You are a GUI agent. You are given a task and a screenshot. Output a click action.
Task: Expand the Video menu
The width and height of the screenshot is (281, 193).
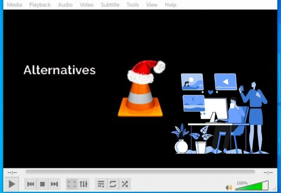86,5
